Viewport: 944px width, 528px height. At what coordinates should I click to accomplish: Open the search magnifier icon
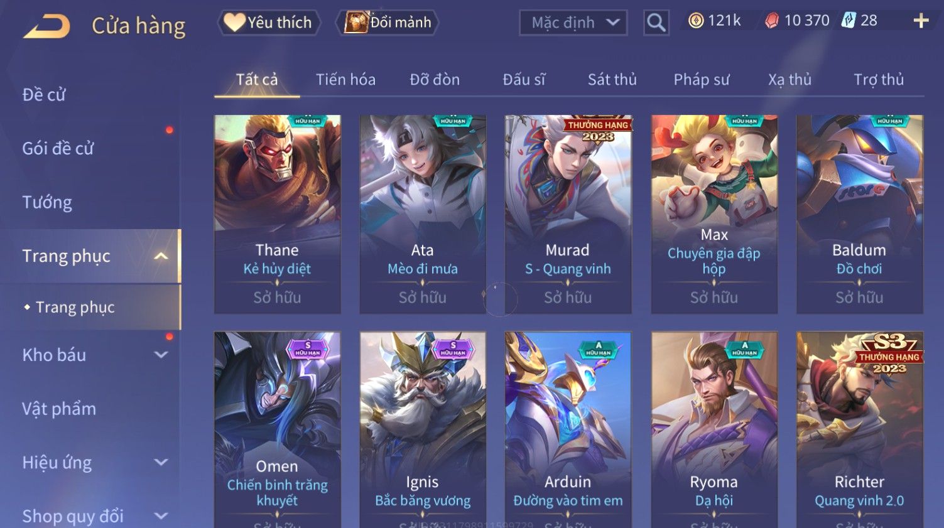pos(656,23)
